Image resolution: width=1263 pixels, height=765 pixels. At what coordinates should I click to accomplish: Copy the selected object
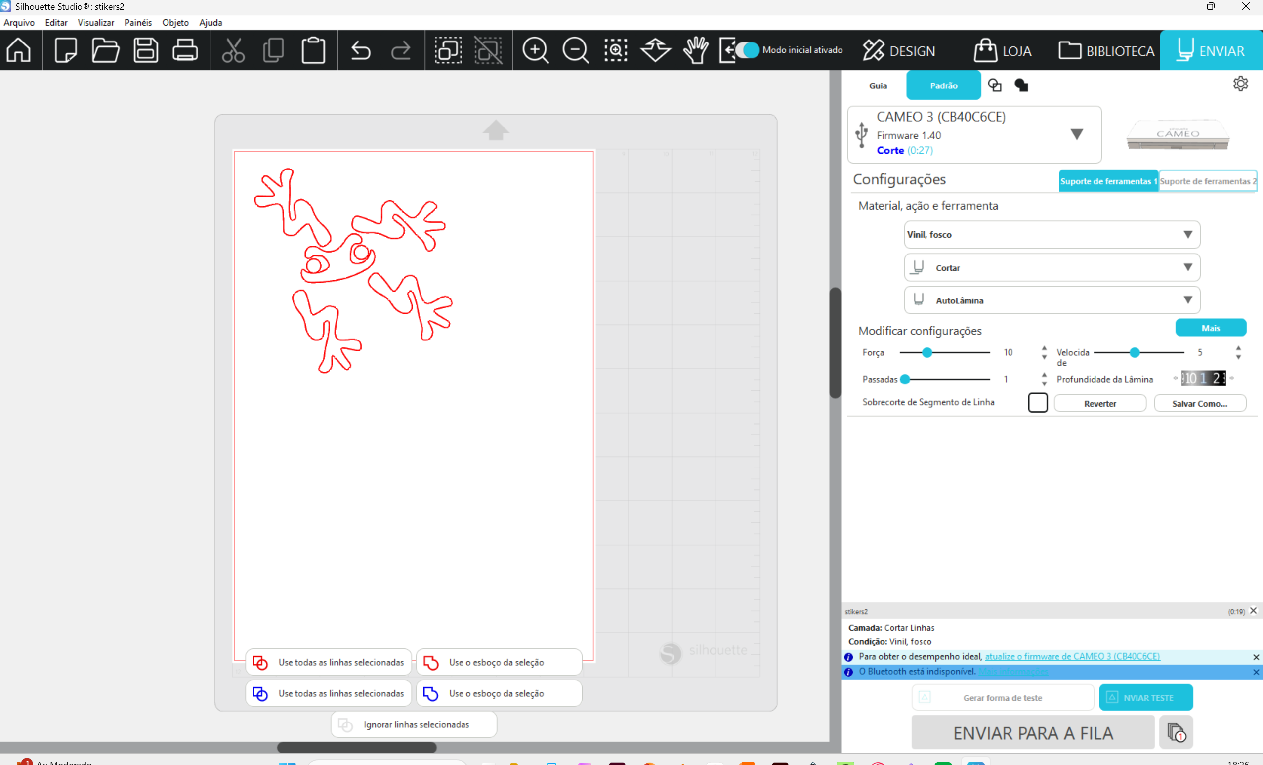point(273,50)
